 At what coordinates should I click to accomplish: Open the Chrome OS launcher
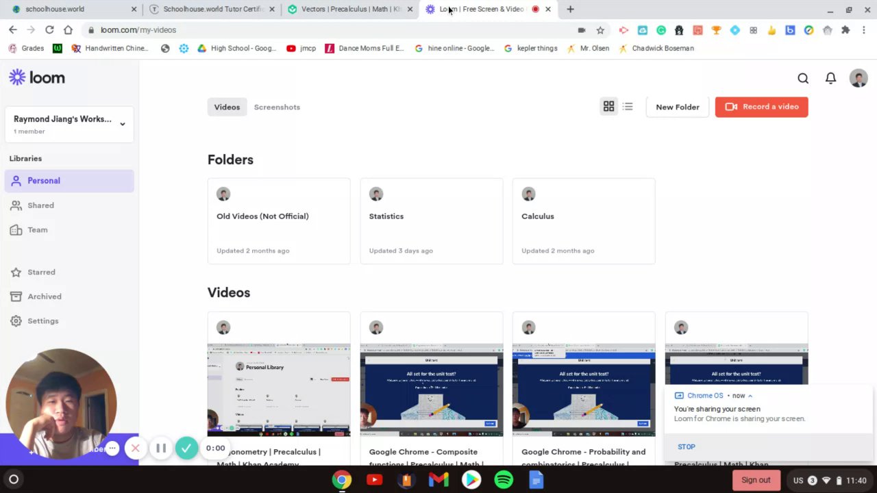(x=13, y=480)
